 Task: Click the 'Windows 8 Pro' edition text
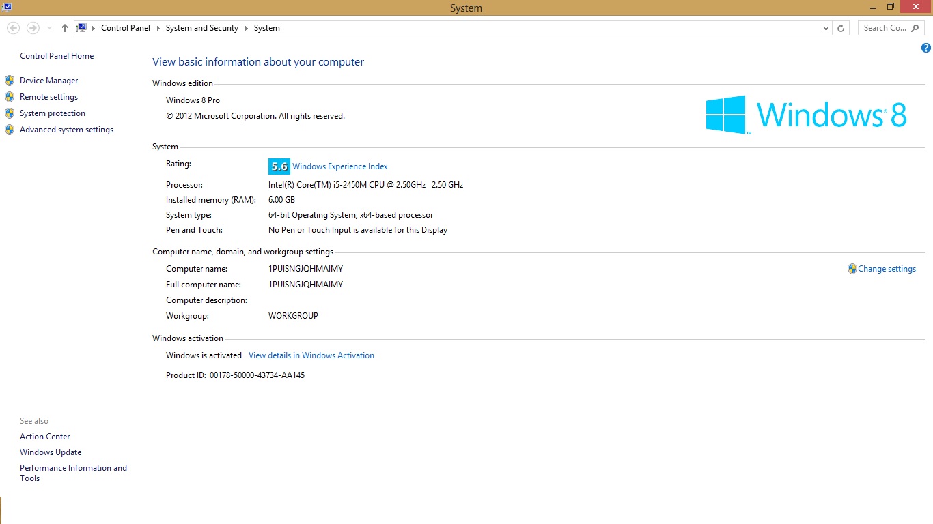point(193,100)
